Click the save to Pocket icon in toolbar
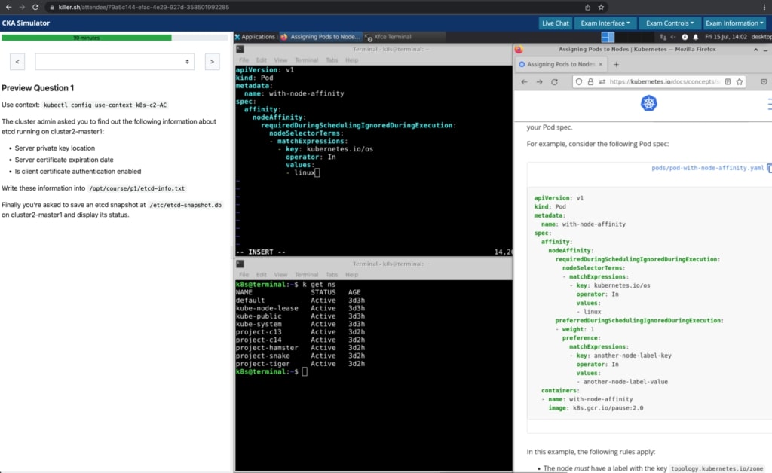772x473 pixels. tap(764, 81)
